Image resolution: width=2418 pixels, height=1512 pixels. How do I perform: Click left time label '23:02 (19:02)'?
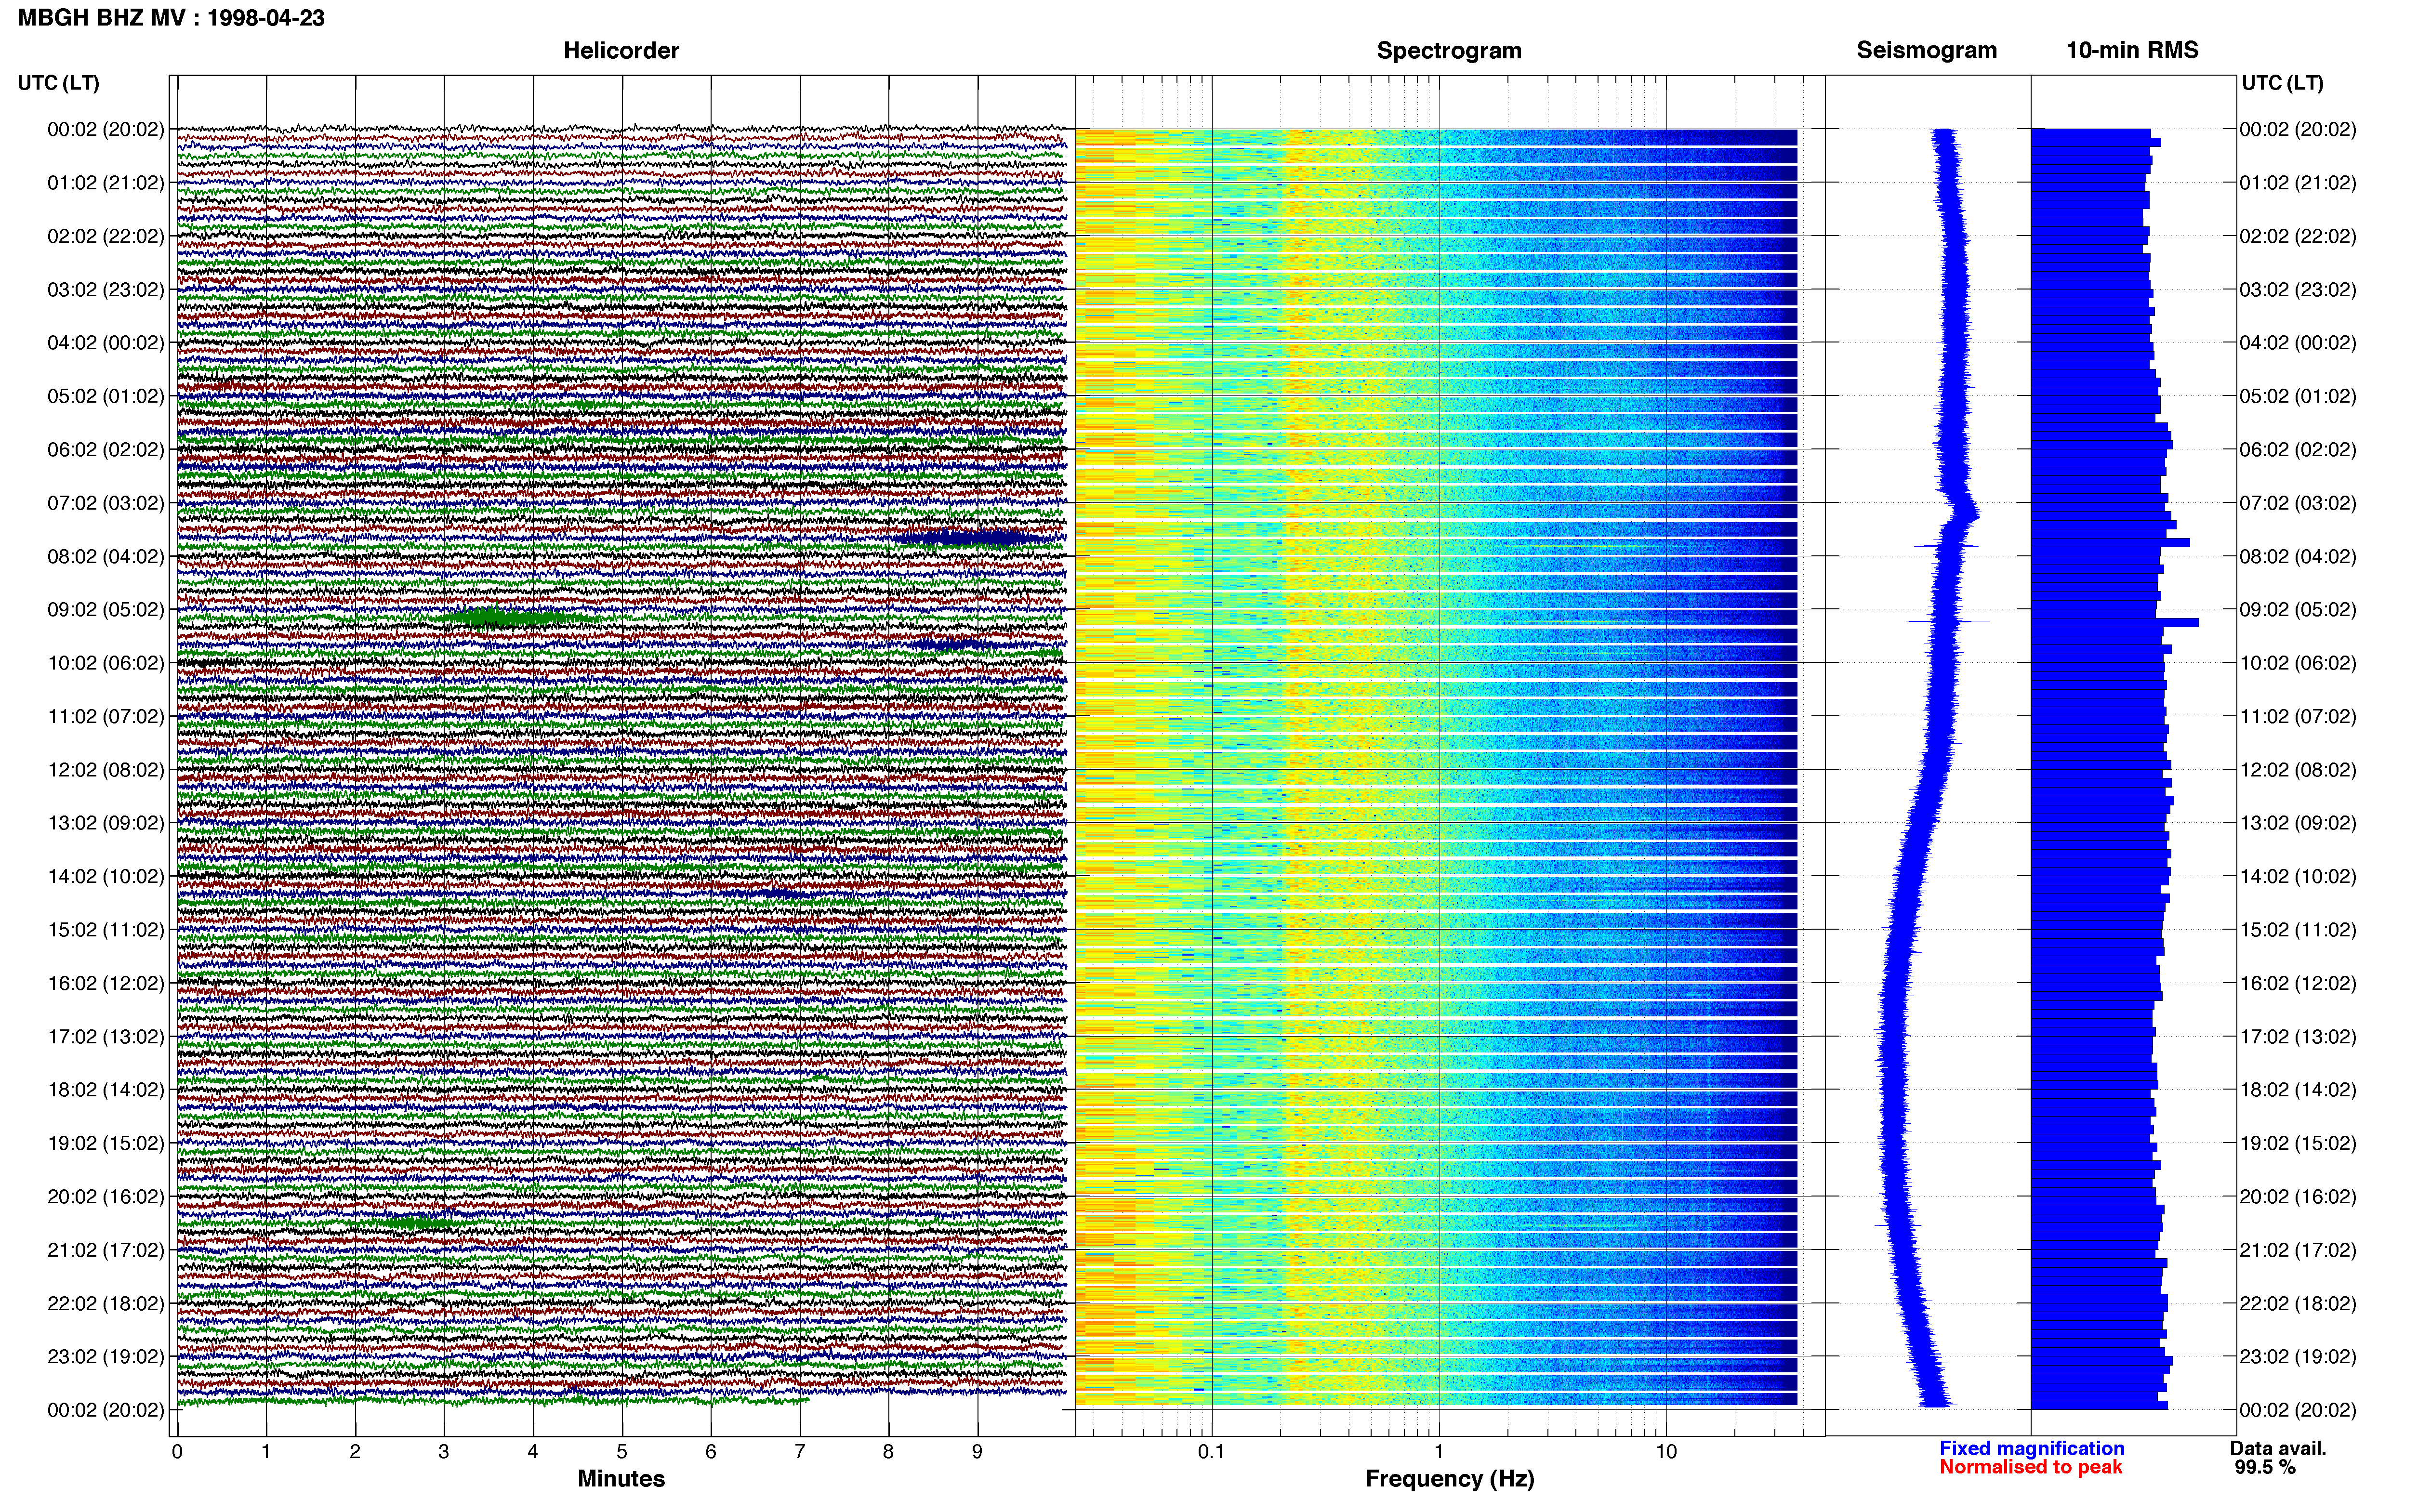106,1357
